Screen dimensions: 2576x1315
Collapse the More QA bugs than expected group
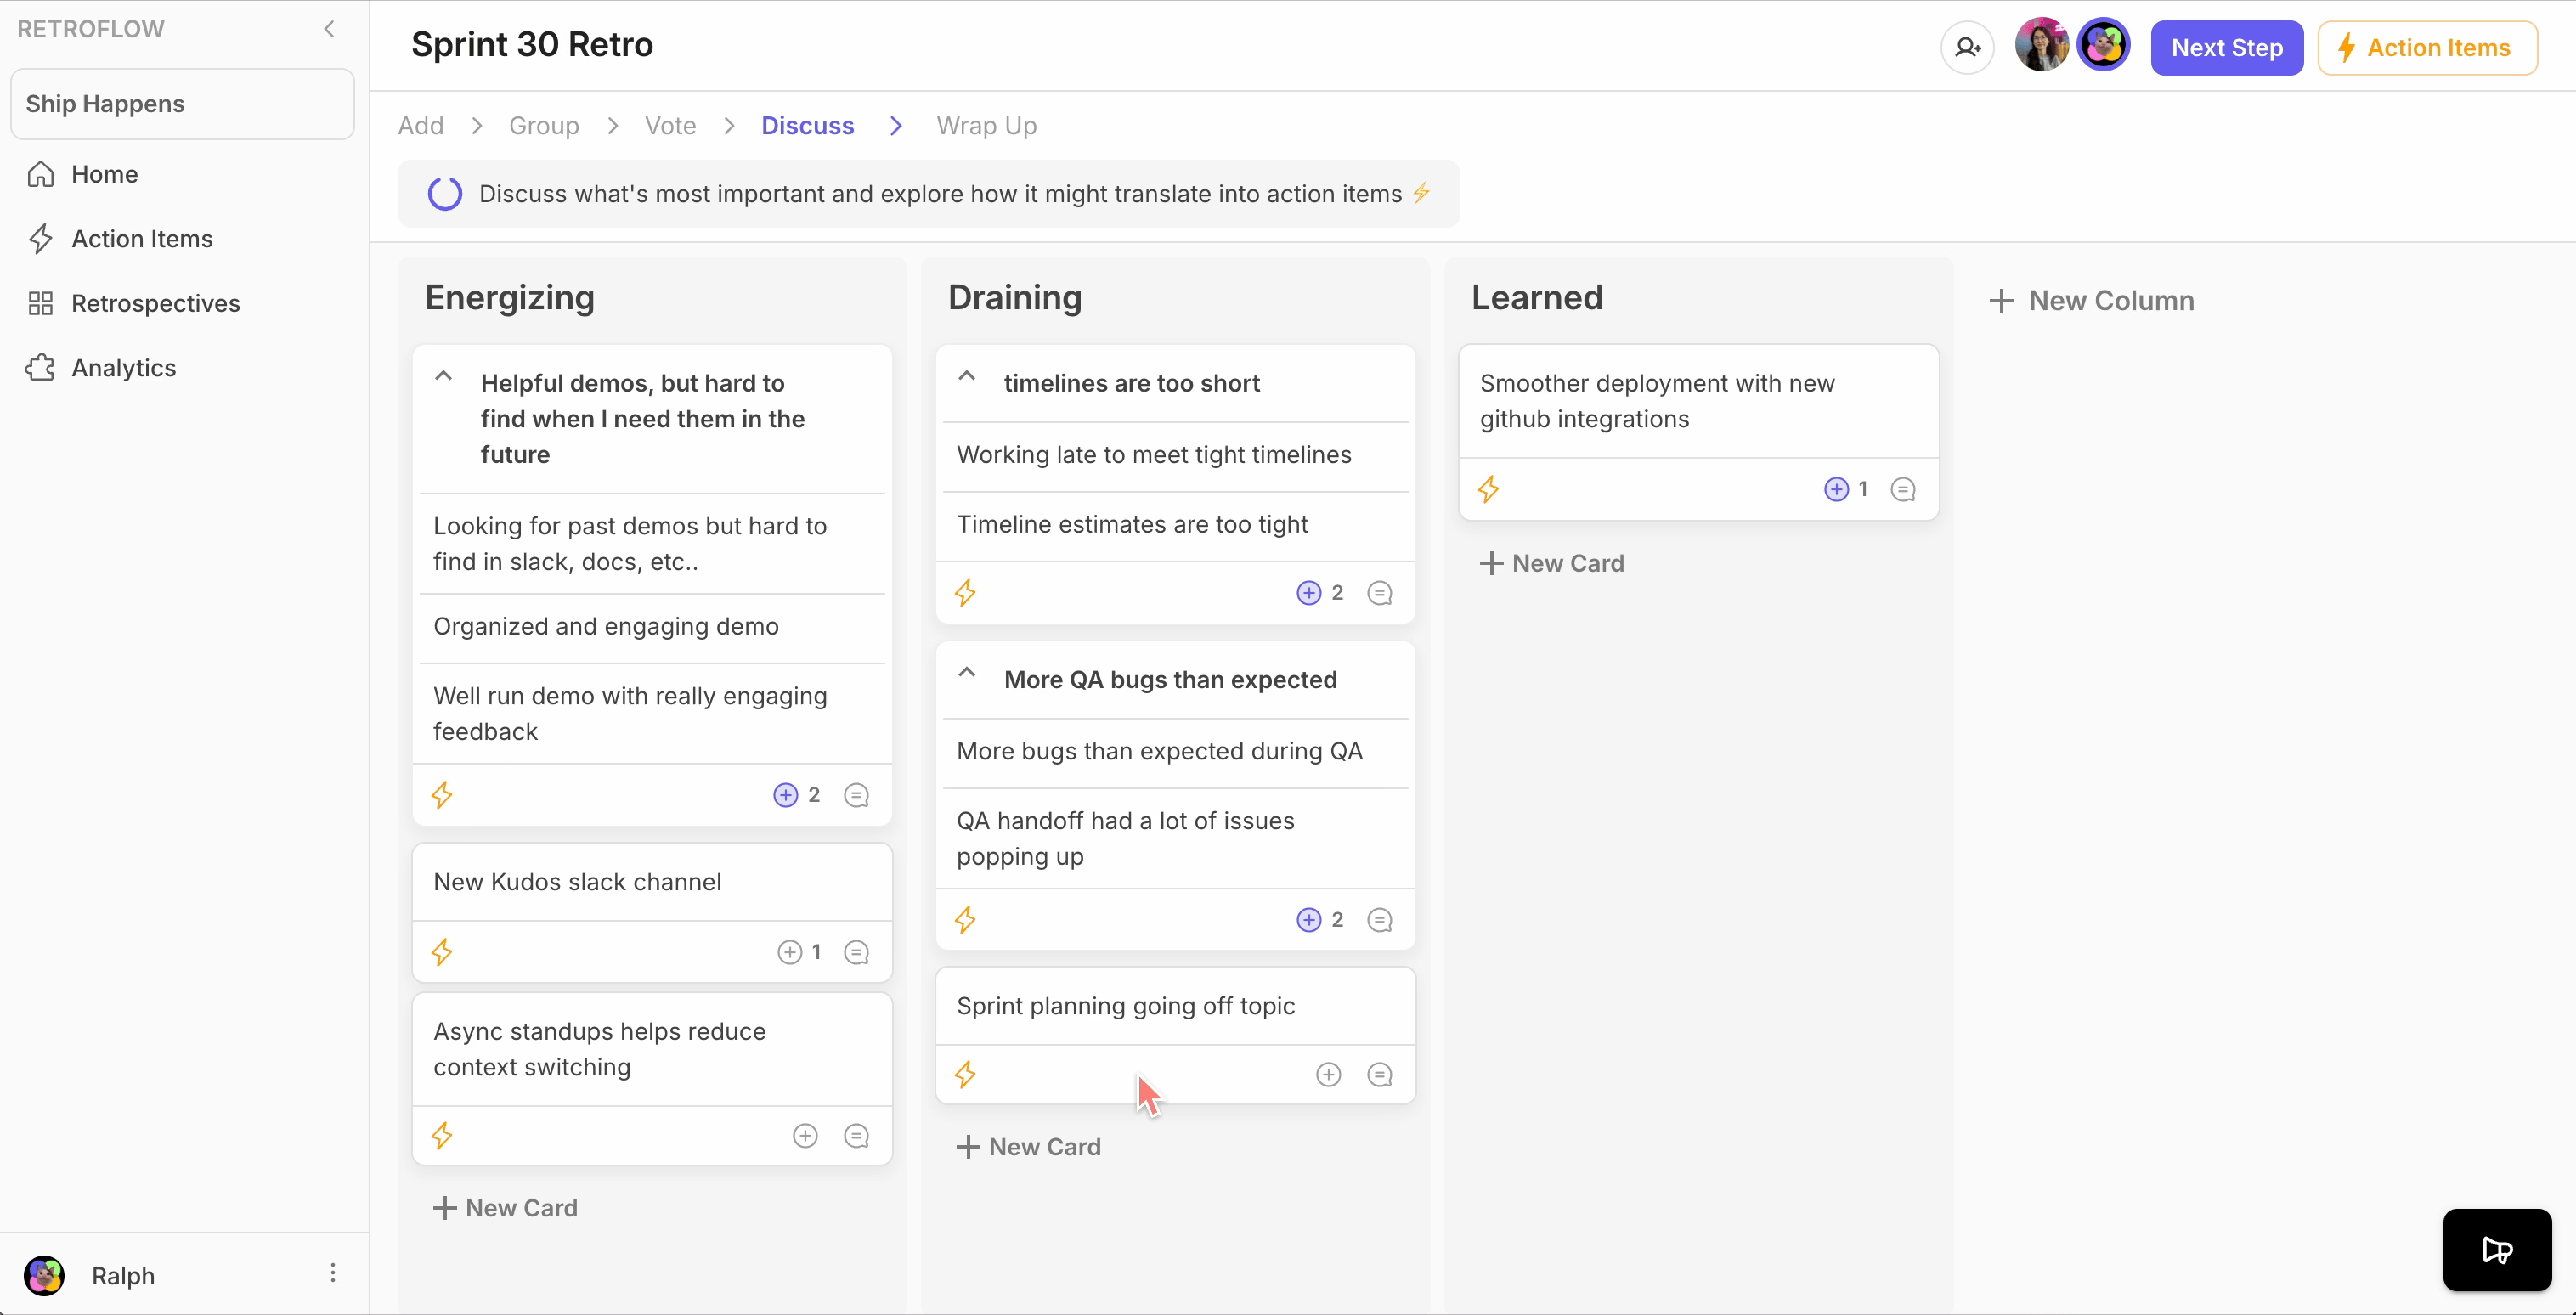967,673
